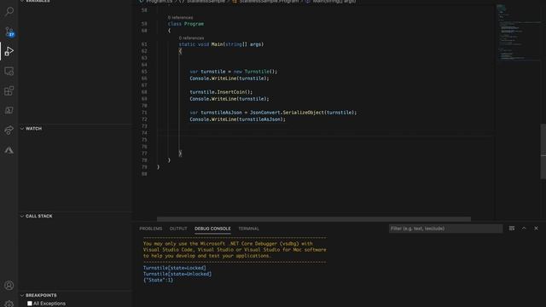Open the Run and Debug view
546x307 pixels.
[9, 51]
